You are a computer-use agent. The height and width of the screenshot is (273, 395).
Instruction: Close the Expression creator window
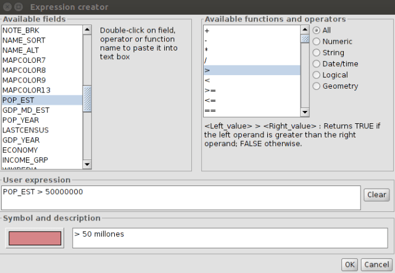[7, 7]
